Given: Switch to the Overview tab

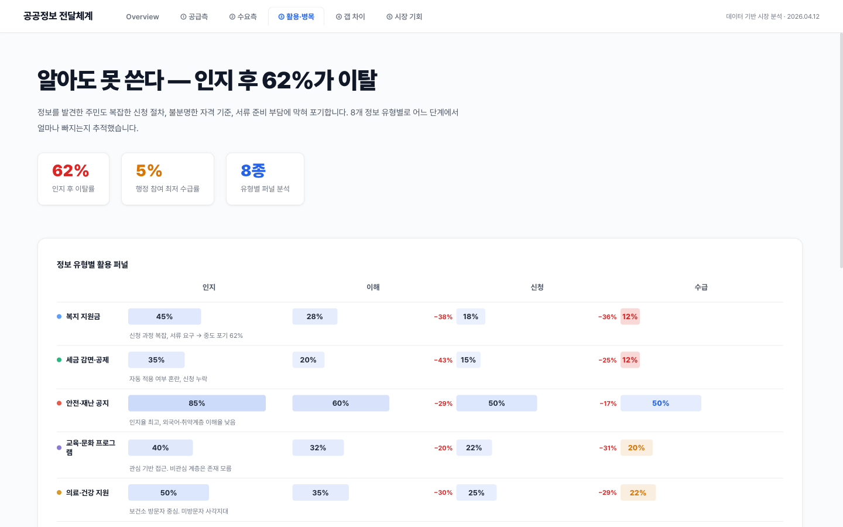Looking at the screenshot, I should tap(142, 16).
